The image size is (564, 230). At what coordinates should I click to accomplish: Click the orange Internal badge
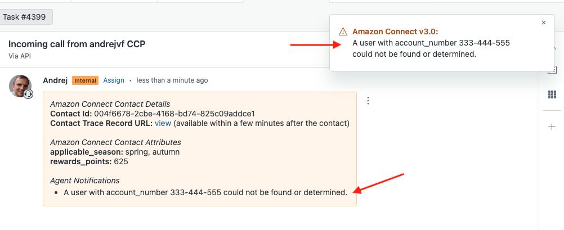[86, 80]
